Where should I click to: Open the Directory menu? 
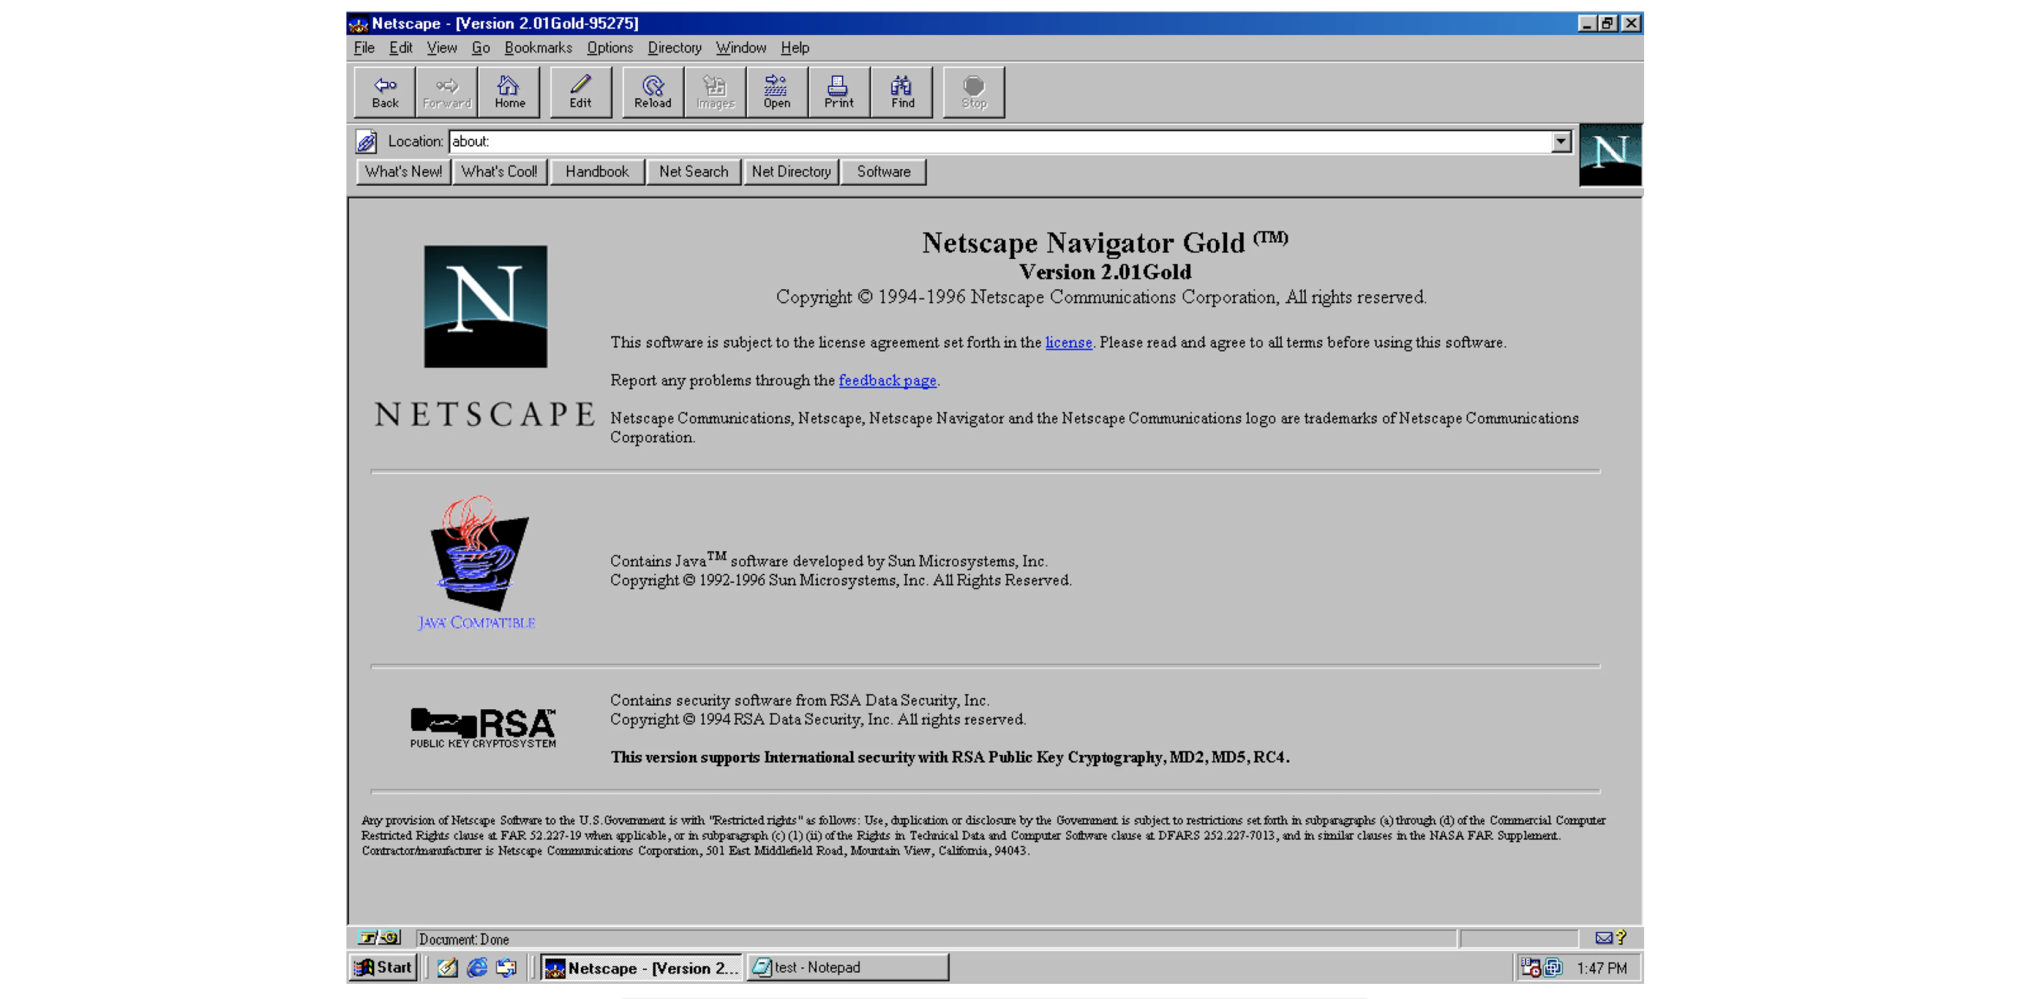click(x=674, y=48)
